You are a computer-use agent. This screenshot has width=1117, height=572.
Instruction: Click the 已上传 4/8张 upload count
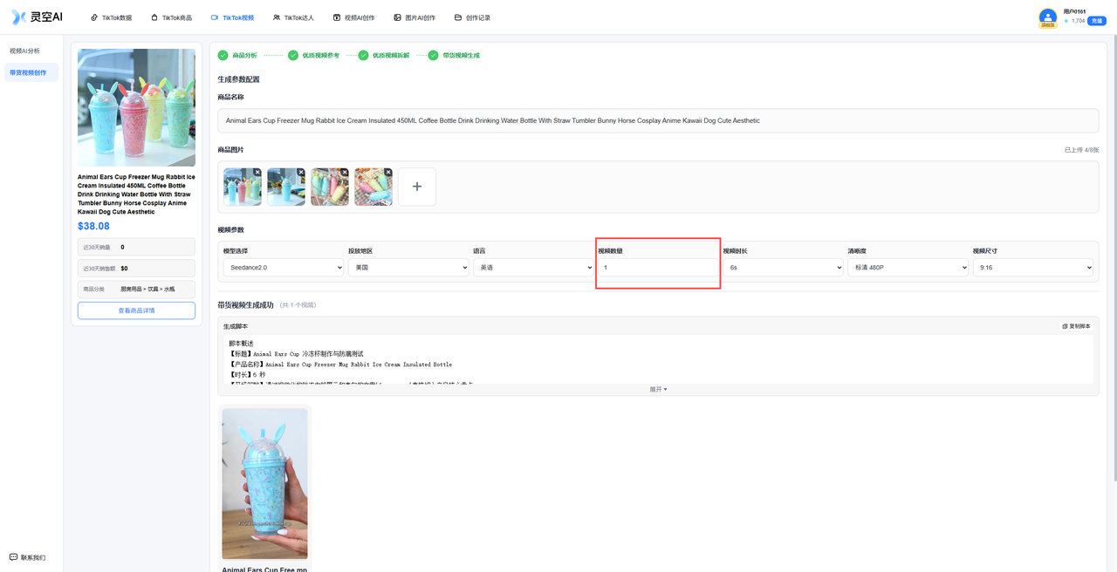click(1081, 150)
